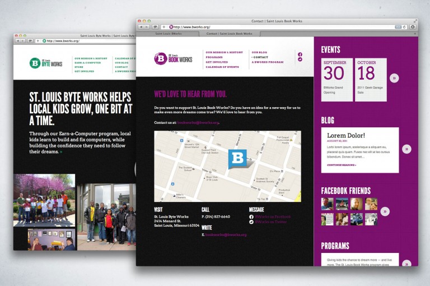
Task: Open the fourth Facebook friend thumbnail in the top row
Action: coord(371,204)
